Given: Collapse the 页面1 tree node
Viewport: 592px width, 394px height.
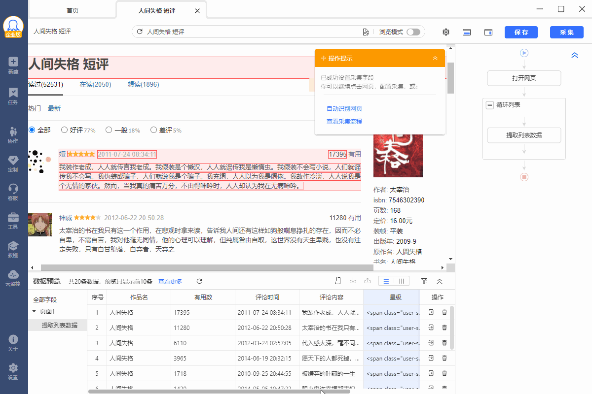Looking at the screenshot, I should pos(34,311).
